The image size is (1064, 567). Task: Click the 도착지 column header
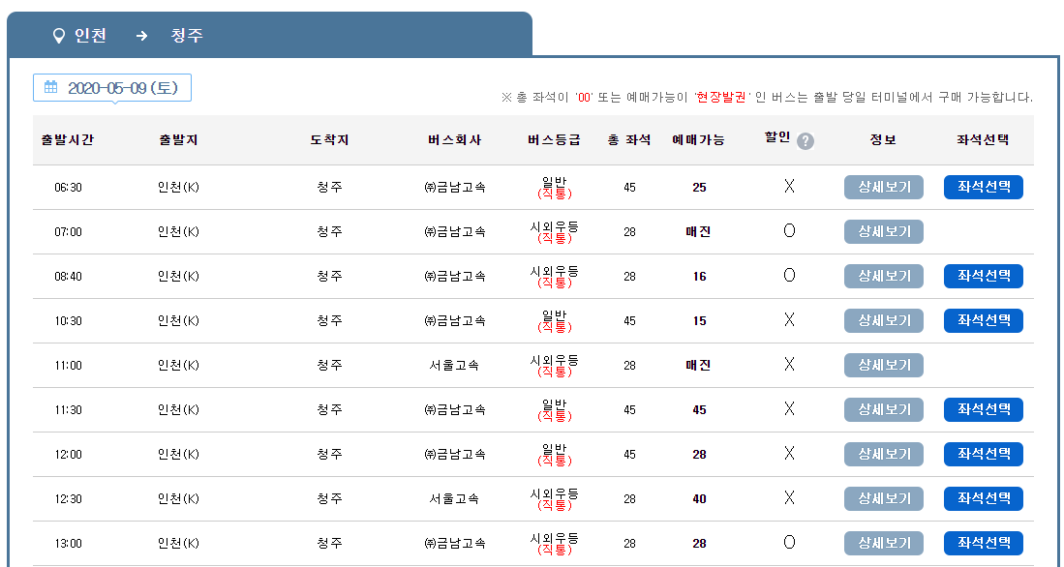click(330, 139)
